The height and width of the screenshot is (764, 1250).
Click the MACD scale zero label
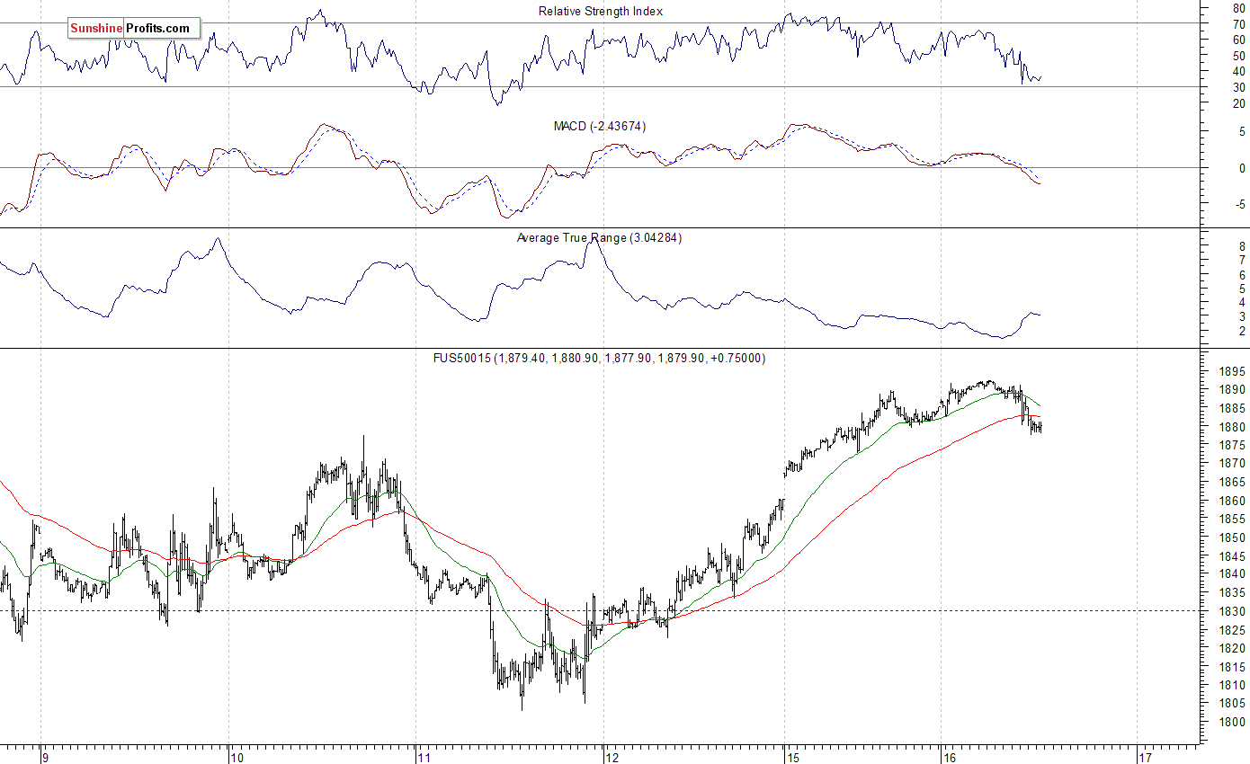pos(1242,168)
